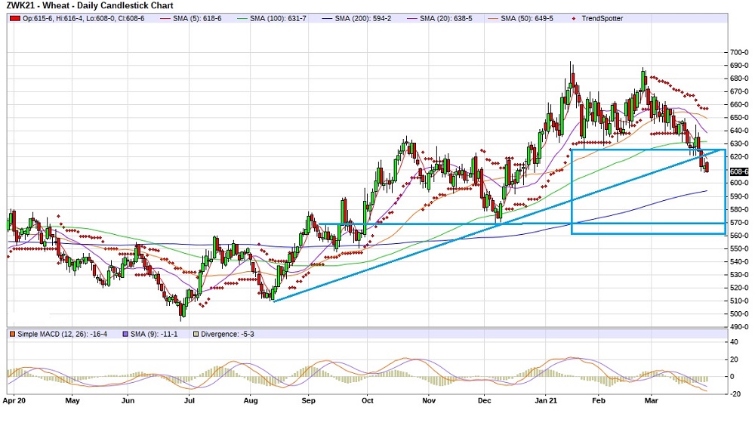Click the red candlestick legend swatch
Viewport: 755px width, 435px height.
[14, 18]
